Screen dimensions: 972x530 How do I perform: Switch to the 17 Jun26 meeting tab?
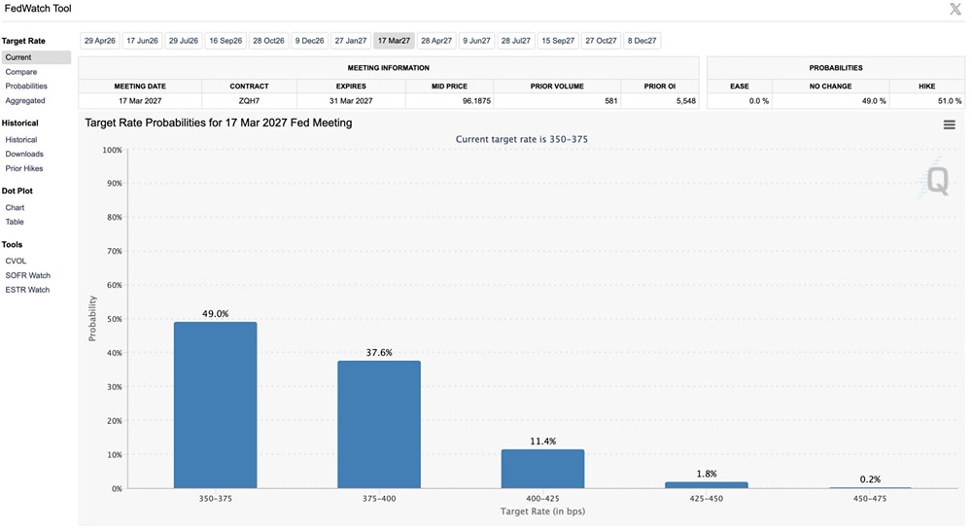(x=142, y=40)
